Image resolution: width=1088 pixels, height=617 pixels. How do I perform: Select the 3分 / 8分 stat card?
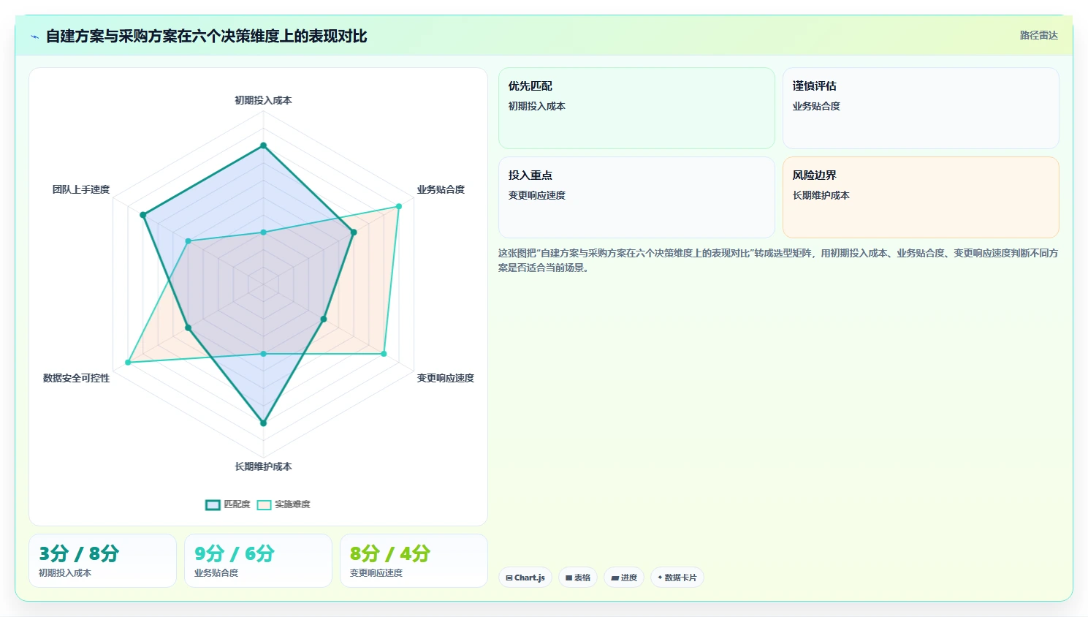click(x=102, y=561)
